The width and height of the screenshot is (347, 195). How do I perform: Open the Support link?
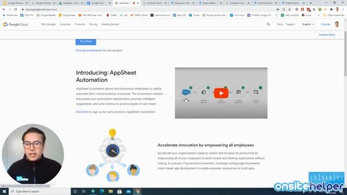pos(291,24)
